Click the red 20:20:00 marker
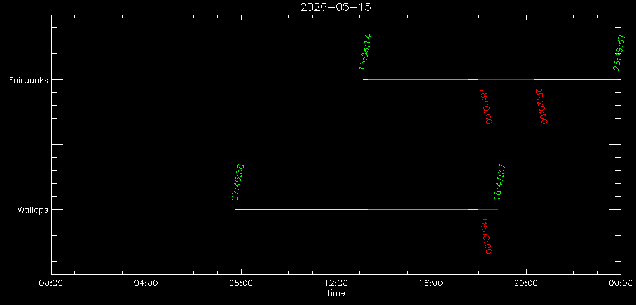Viewport: 636px width, 305px height. [x=541, y=105]
